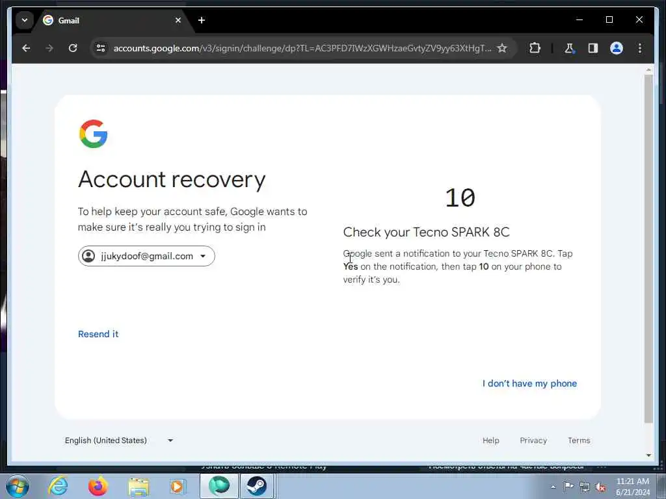
Task: Open the Windows Start button
Action: point(18,486)
